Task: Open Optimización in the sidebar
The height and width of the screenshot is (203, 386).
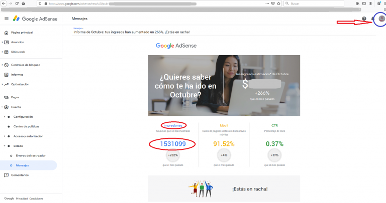Action: [x=20, y=84]
